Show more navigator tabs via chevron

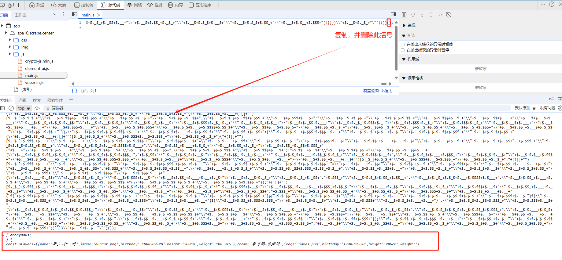55,14
